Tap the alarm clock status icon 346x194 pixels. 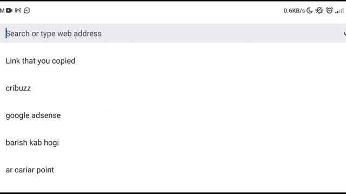pos(329,10)
